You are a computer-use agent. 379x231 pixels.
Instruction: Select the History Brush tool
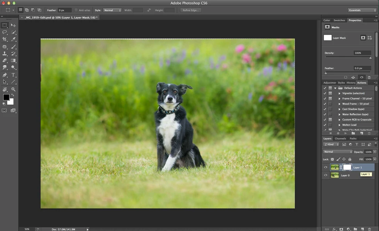tap(13, 54)
